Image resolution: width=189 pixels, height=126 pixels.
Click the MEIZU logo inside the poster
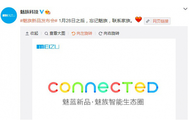tap(48, 47)
